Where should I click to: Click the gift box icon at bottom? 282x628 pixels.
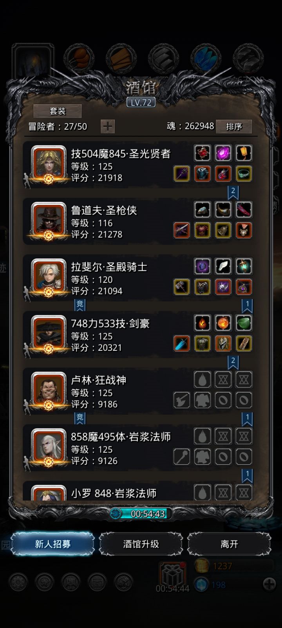pyautogui.click(x=172, y=574)
